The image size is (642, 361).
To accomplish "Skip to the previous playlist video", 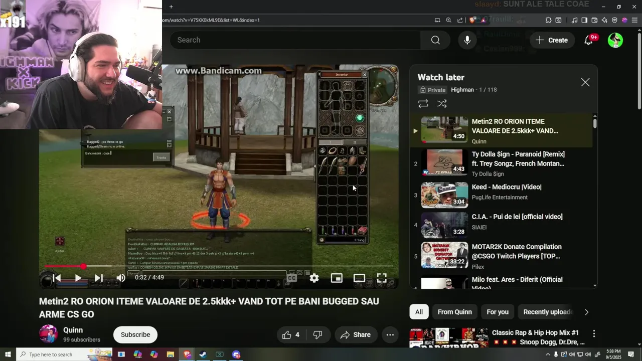I will pyautogui.click(x=57, y=278).
